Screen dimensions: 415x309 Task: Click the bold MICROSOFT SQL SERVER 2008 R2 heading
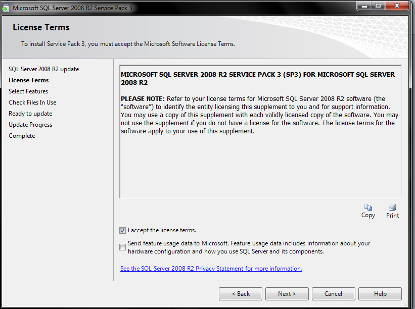tap(258, 78)
